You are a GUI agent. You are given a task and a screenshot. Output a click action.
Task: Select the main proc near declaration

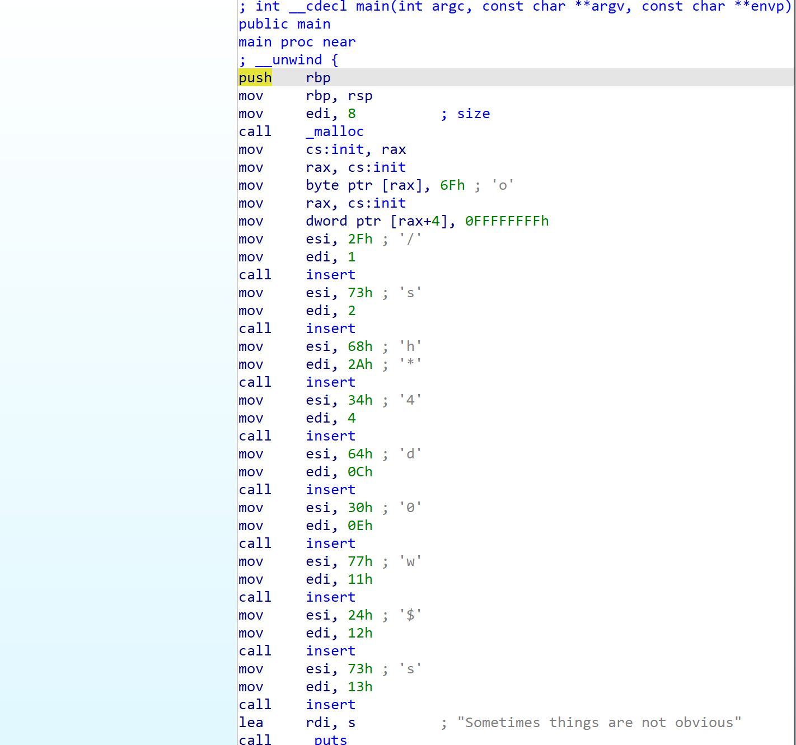coord(297,42)
